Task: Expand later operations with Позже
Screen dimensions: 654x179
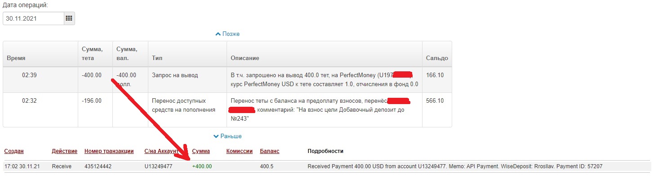Action: coord(227,34)
